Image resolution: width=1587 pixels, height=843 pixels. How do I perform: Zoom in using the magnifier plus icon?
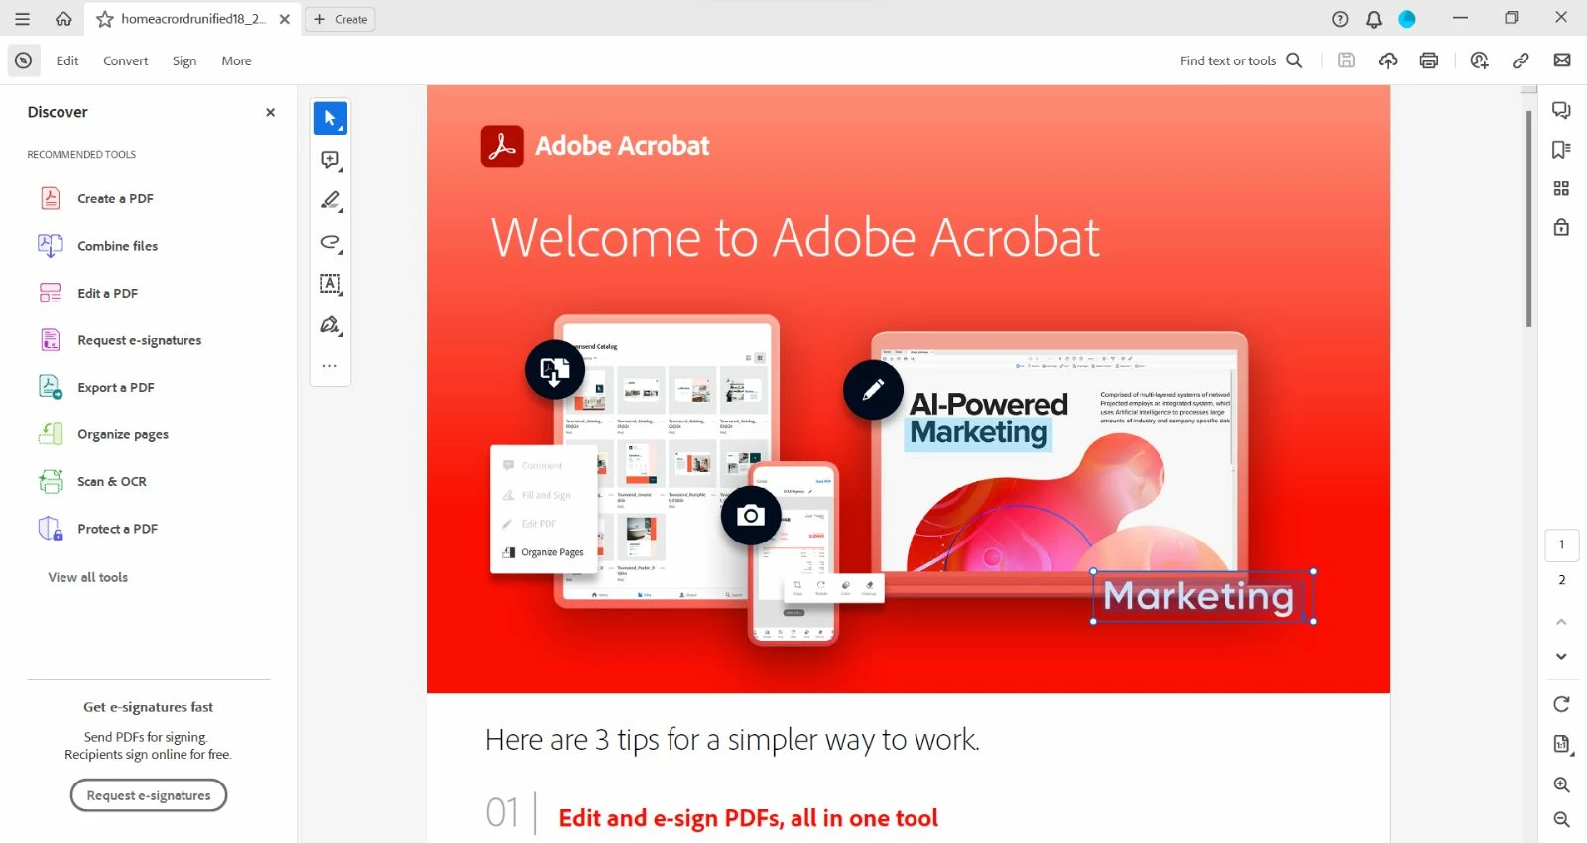[x=1561, y=784]
